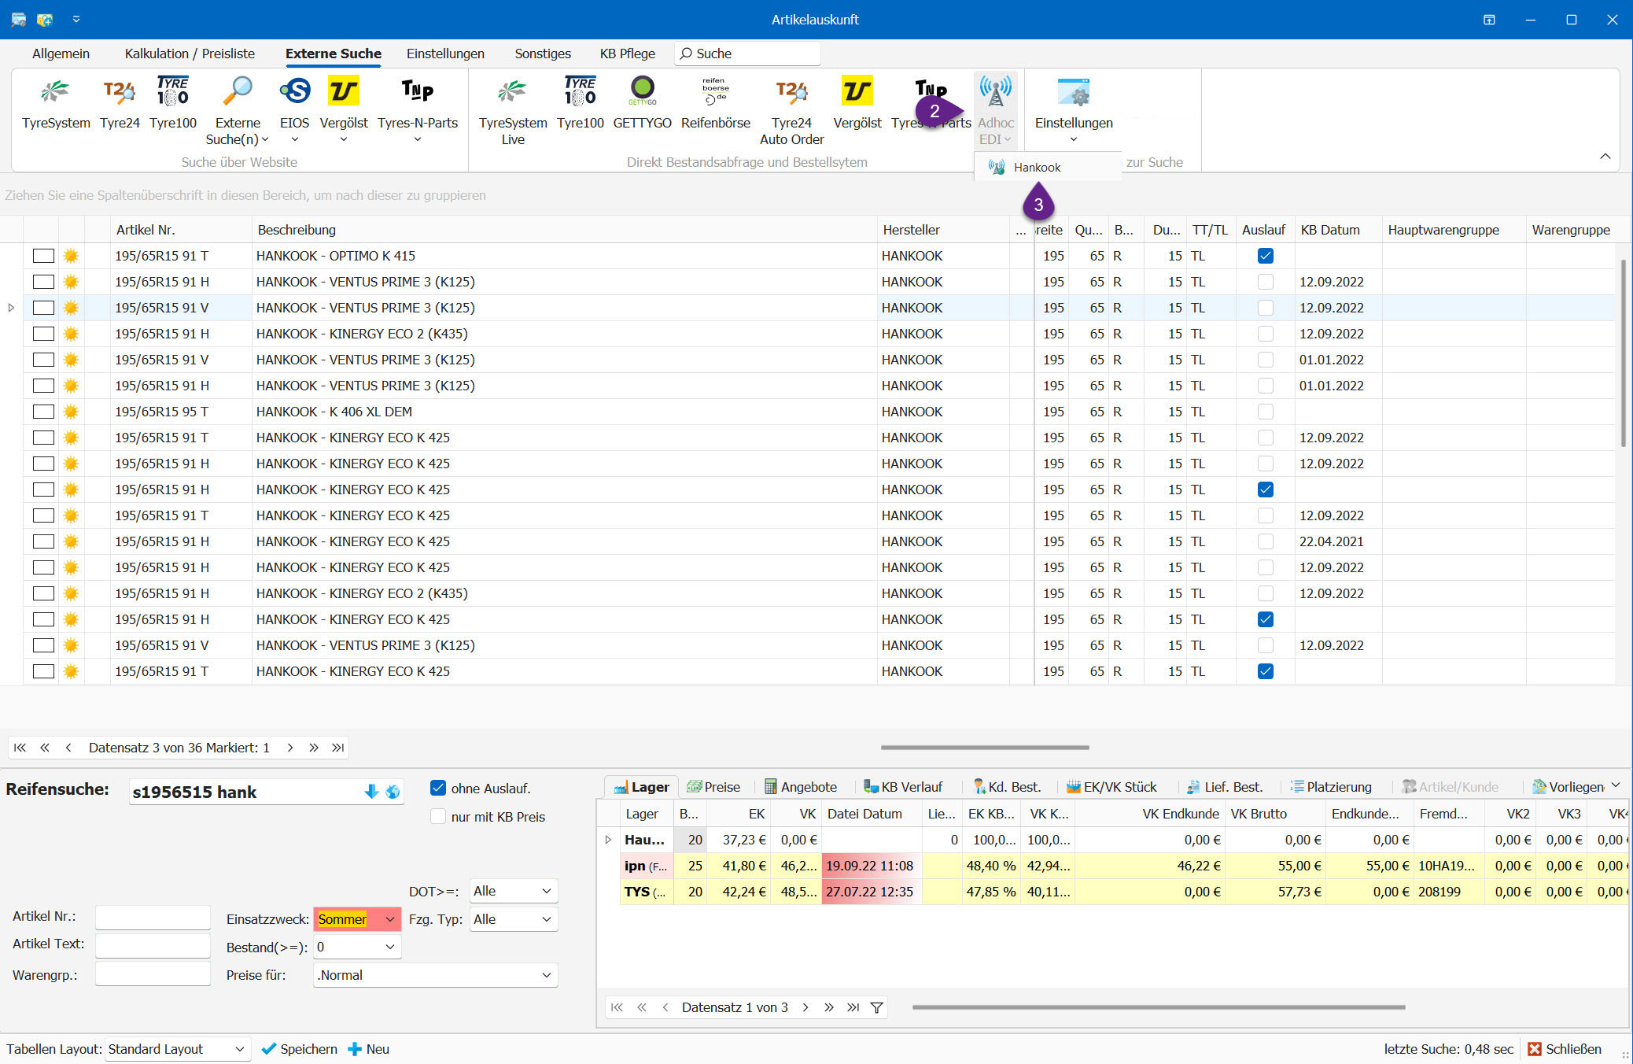Go to last record in article navigator
The width and height of the screenshot is (1633, 1064).
click(x=338, y=748)
